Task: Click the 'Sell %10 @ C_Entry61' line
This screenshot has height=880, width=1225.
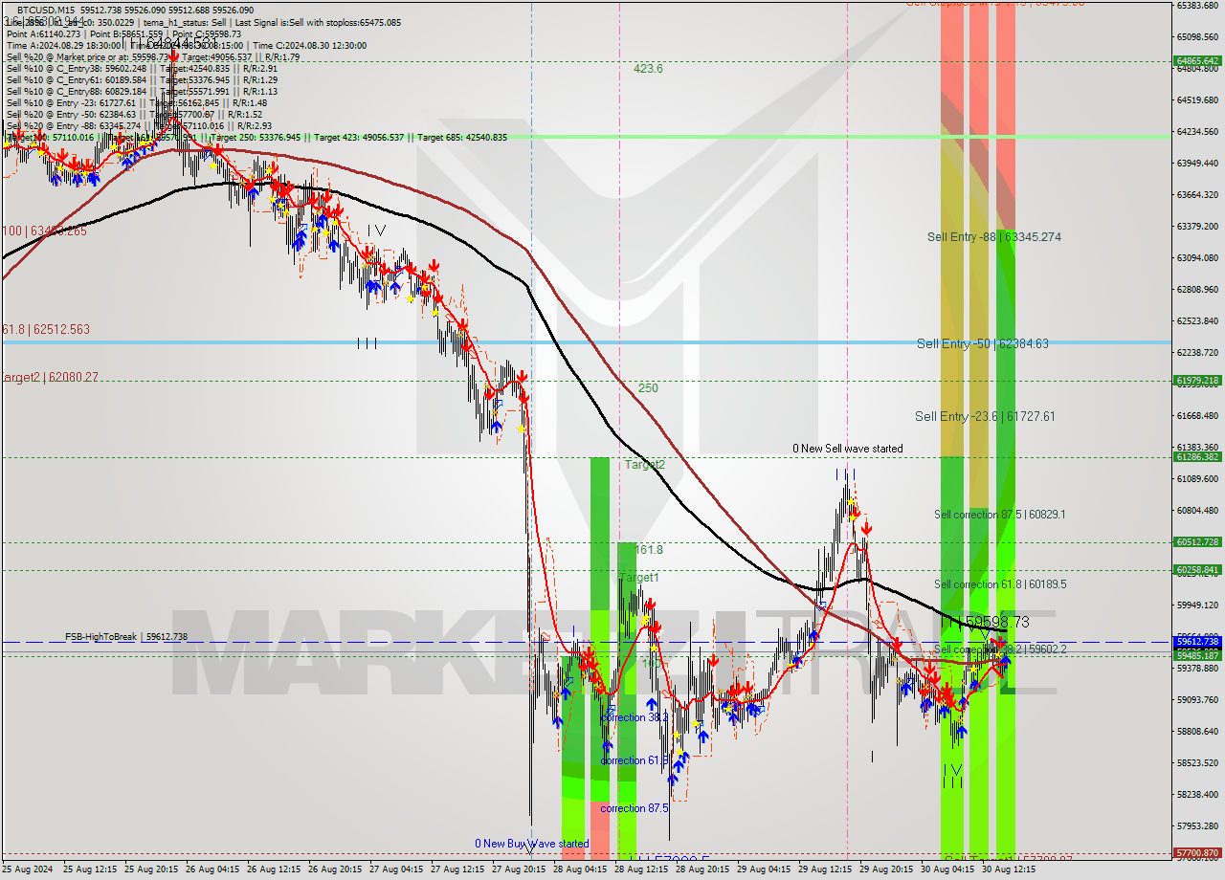Action: click(142, 79)
